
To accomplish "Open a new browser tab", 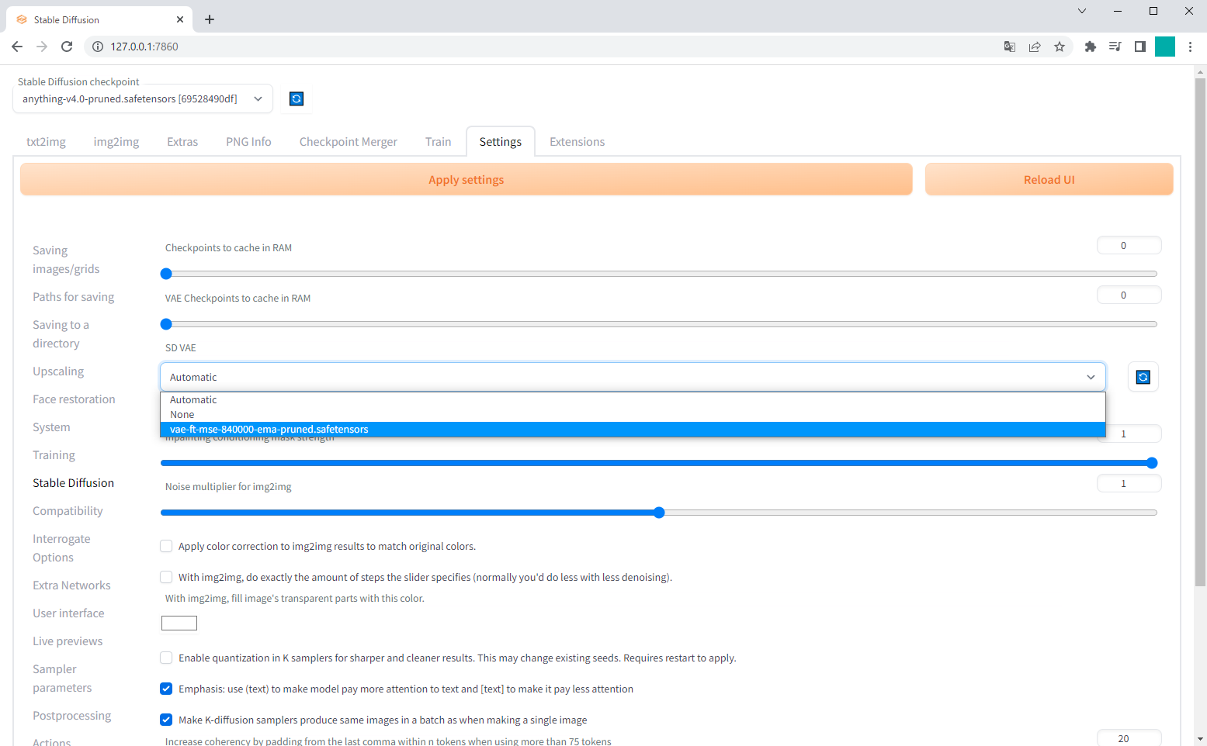I will (210, 19).
